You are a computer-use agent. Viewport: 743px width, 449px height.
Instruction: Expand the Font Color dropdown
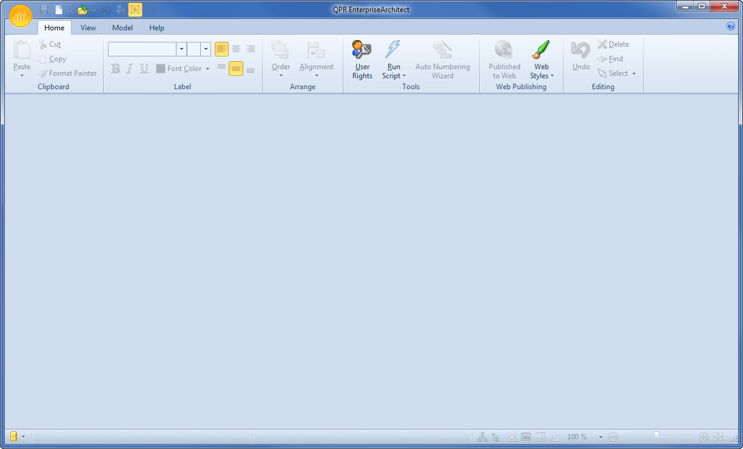click(x=207, y=69)
